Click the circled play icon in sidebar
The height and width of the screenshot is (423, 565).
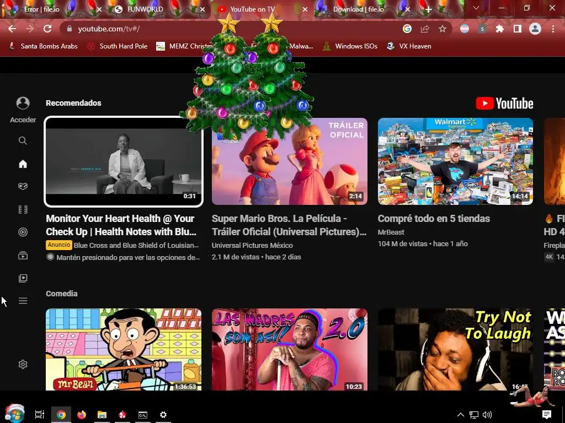click(x=23, y=232)
